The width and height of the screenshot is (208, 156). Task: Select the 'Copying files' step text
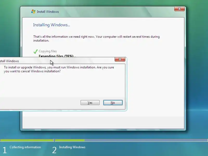click(48, 51)
